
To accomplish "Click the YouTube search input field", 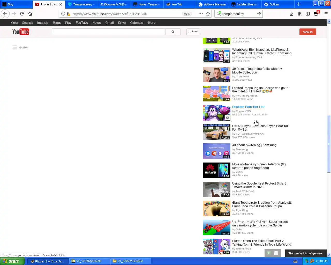I will pyautogui.click(x=109, y=32).
